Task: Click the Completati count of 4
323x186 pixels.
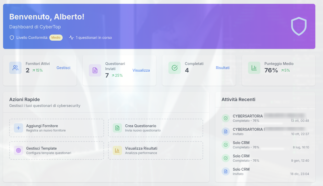Action: click(x=187, y=70)
